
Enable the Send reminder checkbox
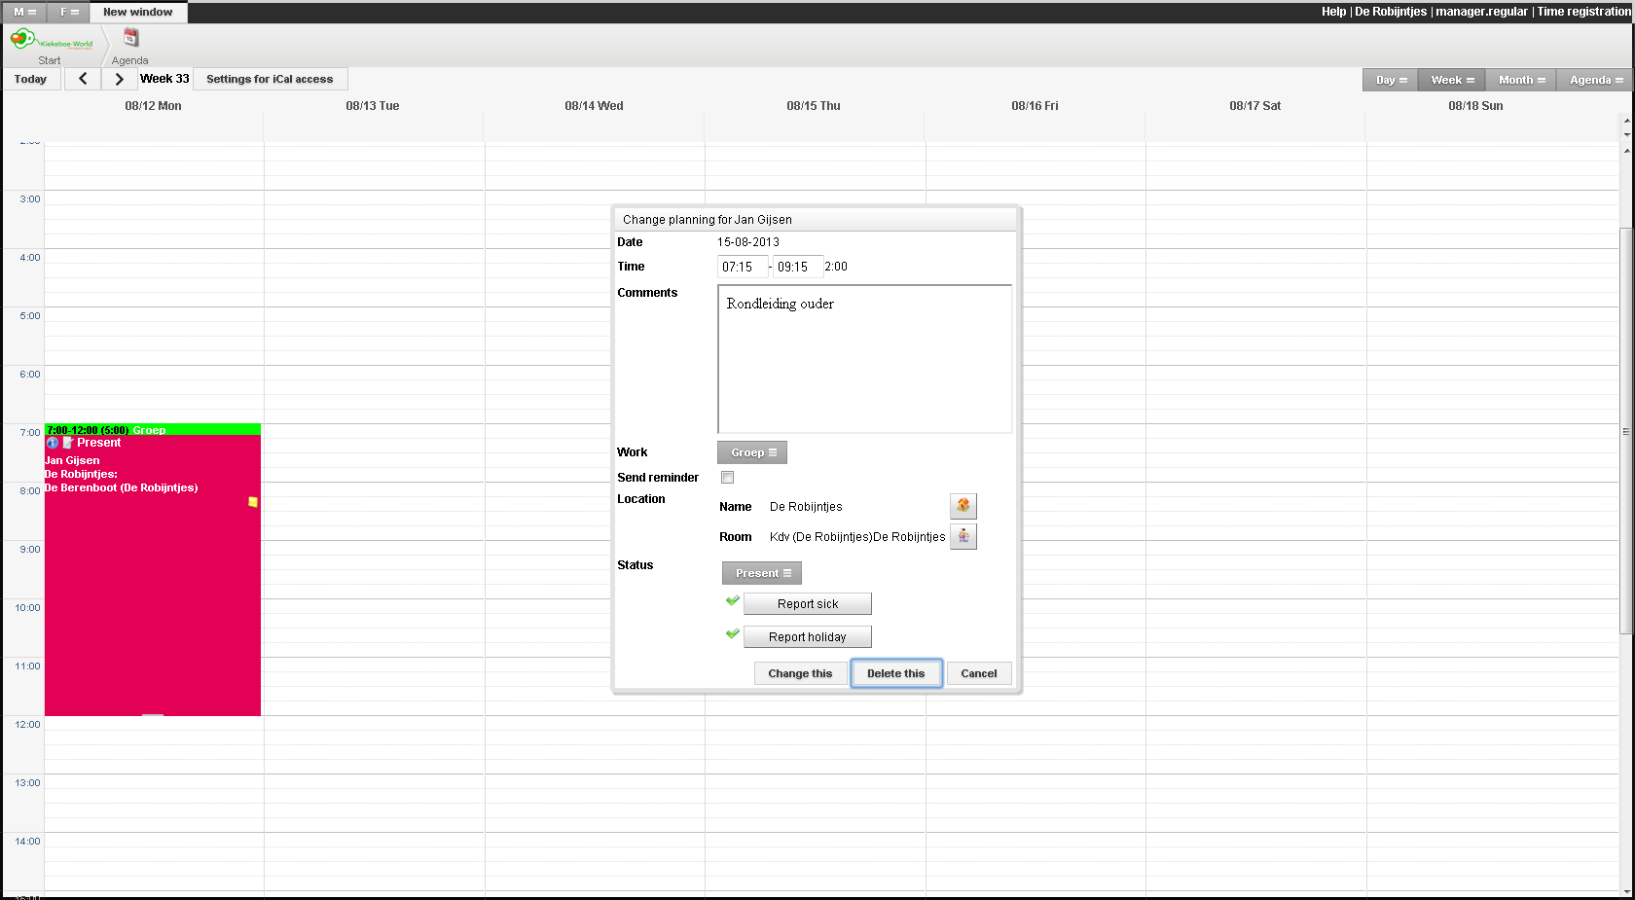coord(727,477)
